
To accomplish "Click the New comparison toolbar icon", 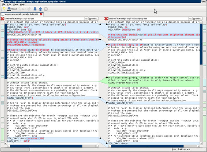I will 4,9.
